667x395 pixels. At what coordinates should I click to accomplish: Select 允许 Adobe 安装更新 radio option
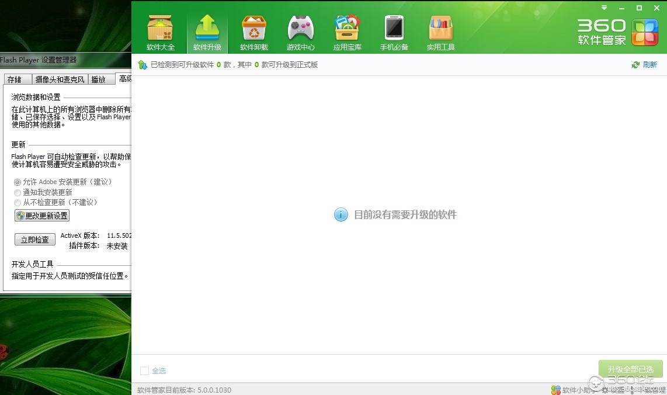pyautogui.click(x=18, y=182)
